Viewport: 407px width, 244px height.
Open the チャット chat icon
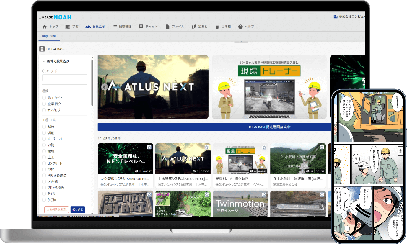[x=141, y=26]
